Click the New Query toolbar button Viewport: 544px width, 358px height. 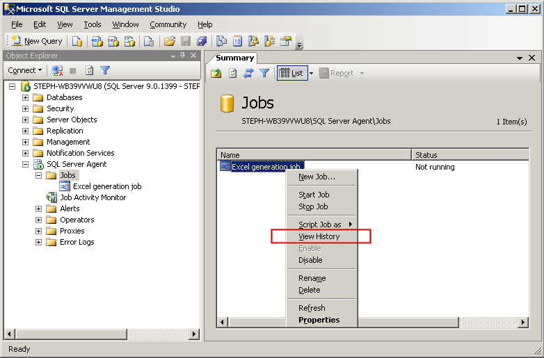[x=37, y=41]
